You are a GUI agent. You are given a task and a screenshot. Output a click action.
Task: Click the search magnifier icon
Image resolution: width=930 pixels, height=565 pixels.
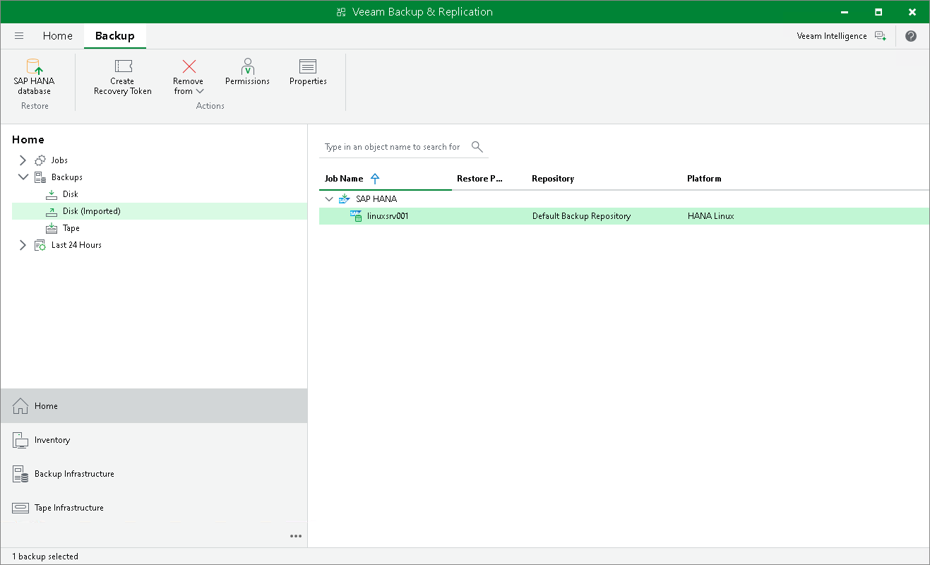477,147
